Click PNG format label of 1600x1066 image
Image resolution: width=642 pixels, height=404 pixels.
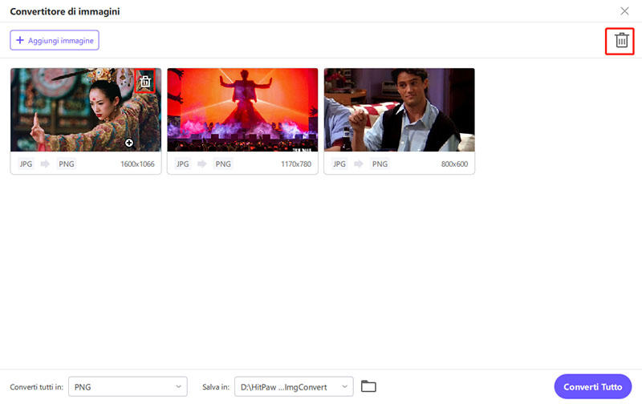pos(67,164)
